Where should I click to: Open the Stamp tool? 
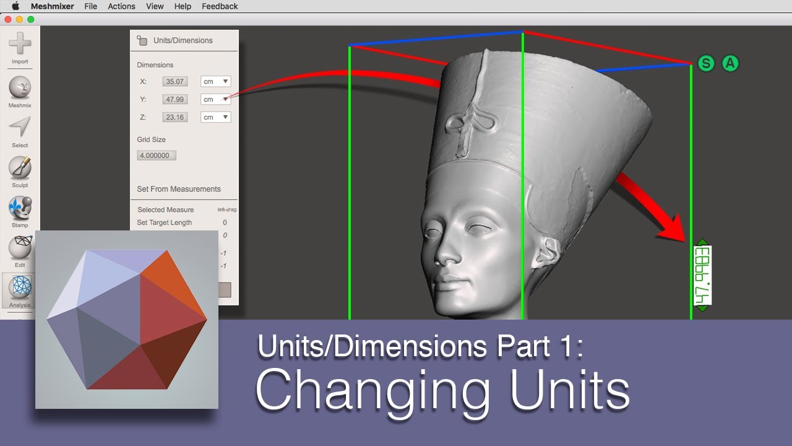click(x=20, y=208)
